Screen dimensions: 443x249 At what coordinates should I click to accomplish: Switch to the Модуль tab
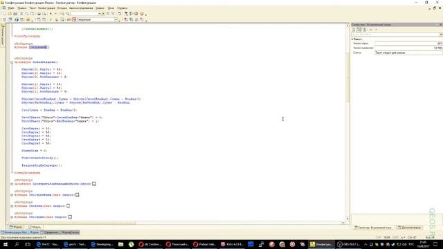click(35, 227)
